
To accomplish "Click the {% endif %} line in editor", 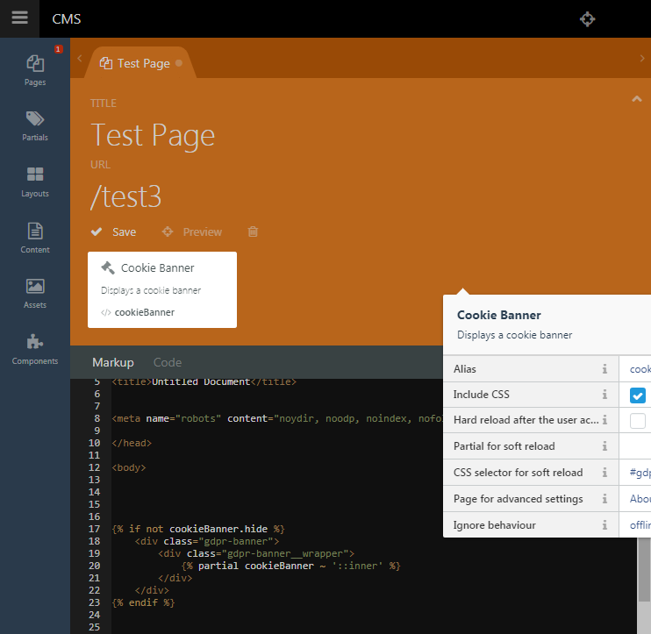I will coord(143,602).
